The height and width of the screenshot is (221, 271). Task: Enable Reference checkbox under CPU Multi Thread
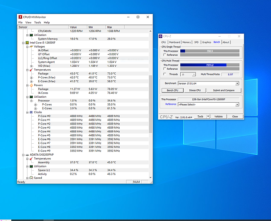pyautogui.click(x=165, y=69)
